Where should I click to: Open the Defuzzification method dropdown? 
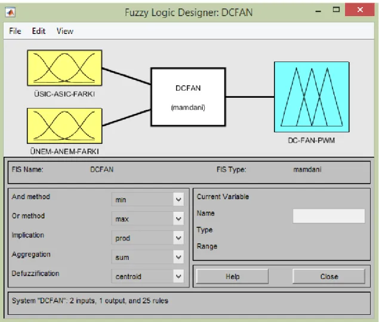click(147, 276)
